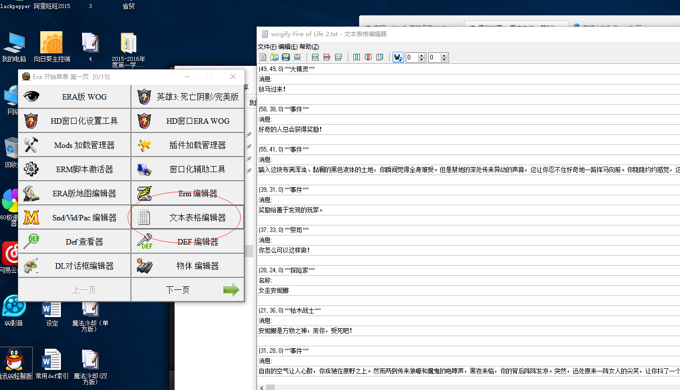Delete row icon with red stripe

(x=327, y=57)
